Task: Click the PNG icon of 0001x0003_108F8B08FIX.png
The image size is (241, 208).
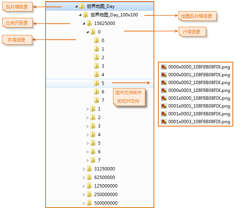Action: (x=164, y=122)
